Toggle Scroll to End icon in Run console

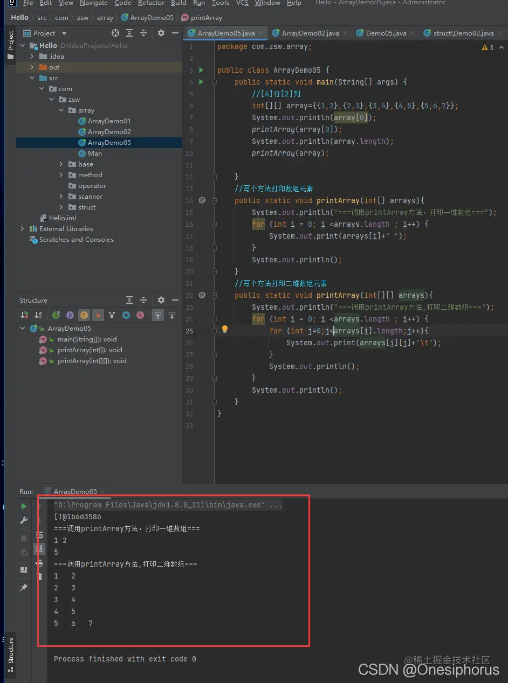39,548
